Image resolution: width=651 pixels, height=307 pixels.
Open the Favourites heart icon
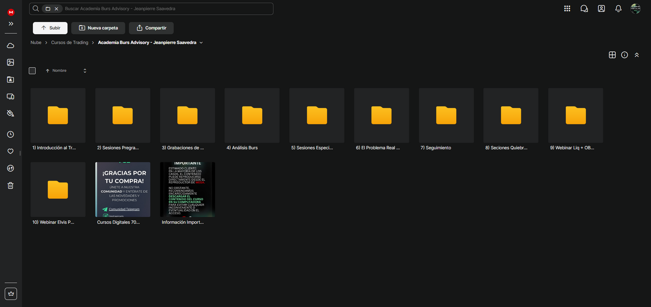point(11,151)
